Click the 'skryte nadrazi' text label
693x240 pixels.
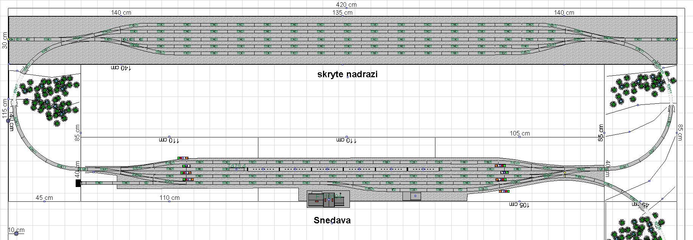click(x=347, y=74)
